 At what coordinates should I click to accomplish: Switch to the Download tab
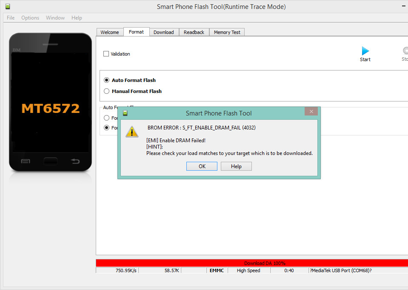[164, 32]
